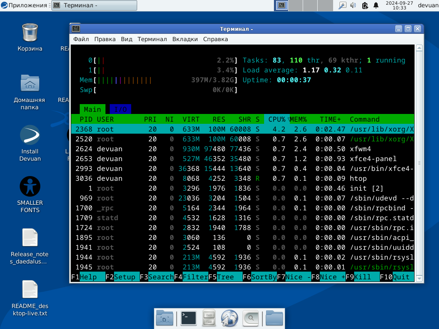
Task: Open the Файл menu in terminal
Action: tap(81, 39)
